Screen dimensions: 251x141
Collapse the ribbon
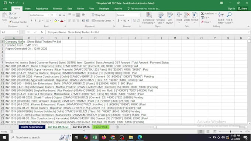point(248,27)
